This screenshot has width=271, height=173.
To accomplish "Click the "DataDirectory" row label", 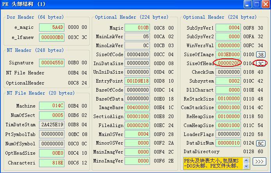I will (x=201, y=152).
